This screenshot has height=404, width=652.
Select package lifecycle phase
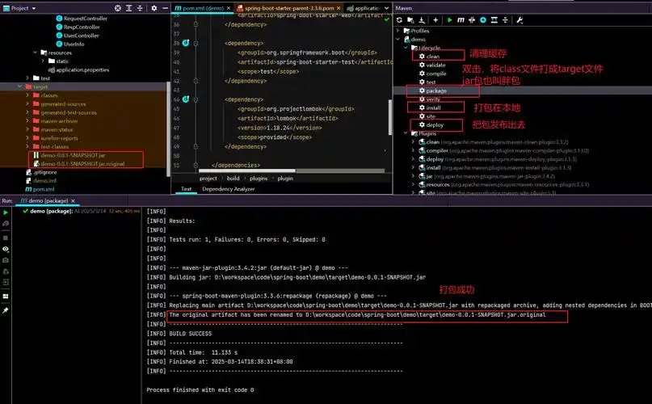436,90
